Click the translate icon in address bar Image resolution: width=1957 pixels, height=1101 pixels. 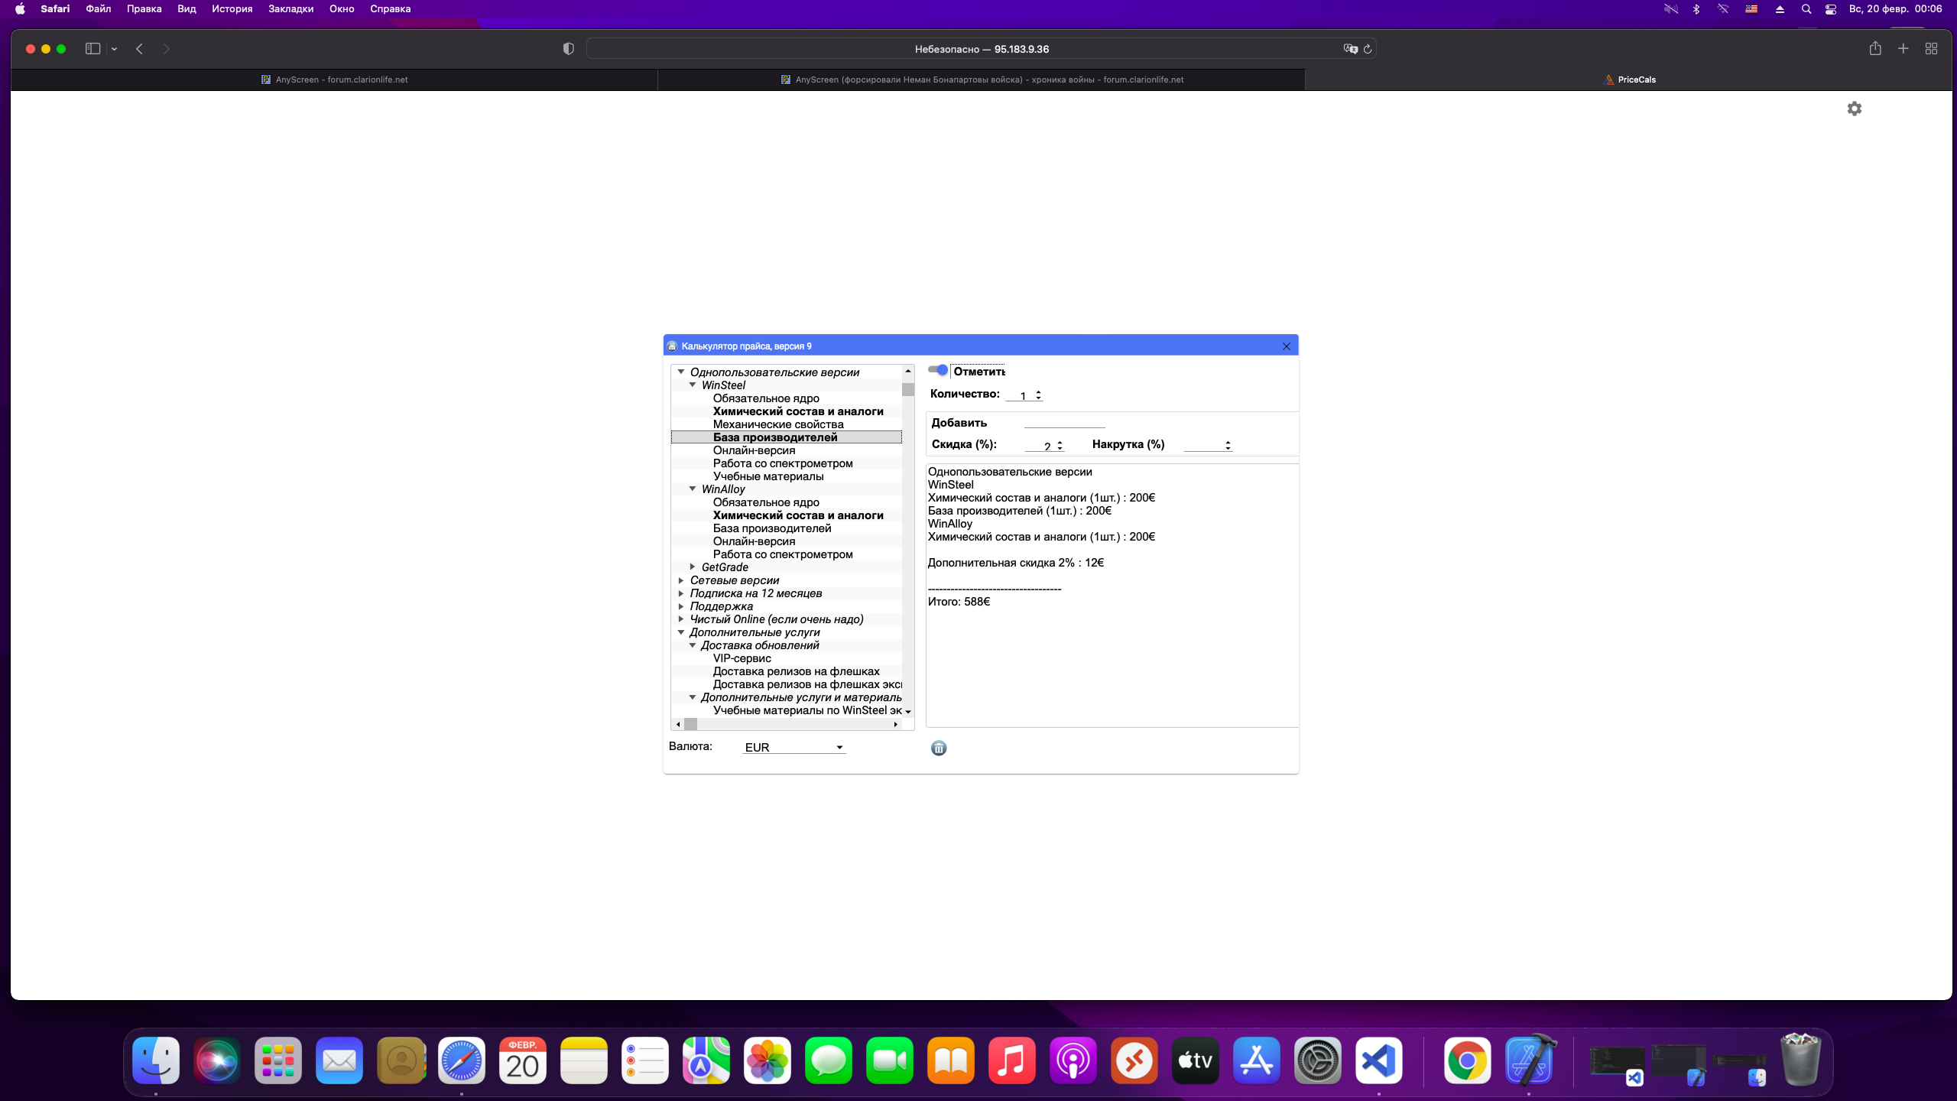[x=1350, y=49]
